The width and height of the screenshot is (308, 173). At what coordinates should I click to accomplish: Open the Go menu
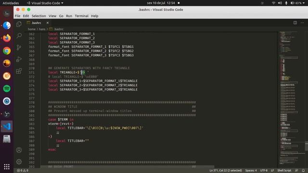click(x=61, y=16)
